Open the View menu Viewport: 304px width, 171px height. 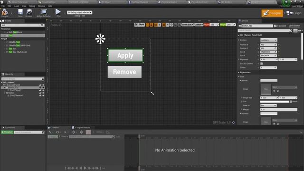(24, 6)
